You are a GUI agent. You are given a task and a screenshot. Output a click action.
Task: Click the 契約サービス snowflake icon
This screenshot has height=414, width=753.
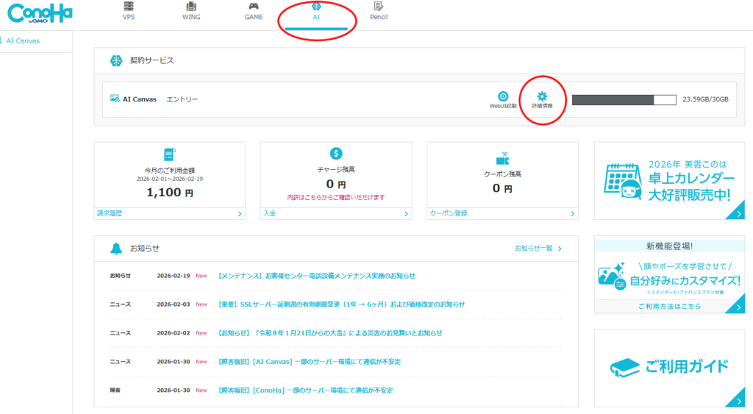115,60
